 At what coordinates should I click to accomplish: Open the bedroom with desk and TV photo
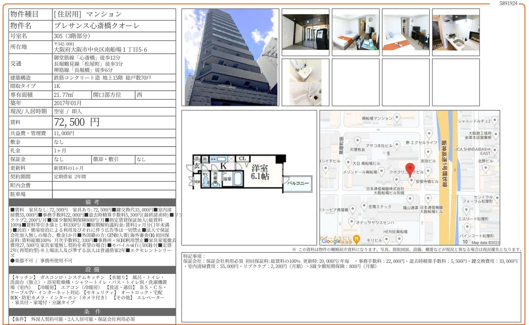[x=405, y=32]
